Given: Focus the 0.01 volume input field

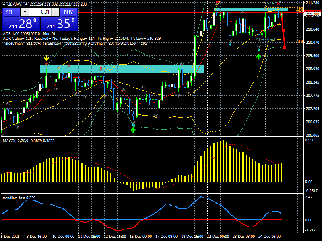Looking at the screenshot, I should (40, 12).
